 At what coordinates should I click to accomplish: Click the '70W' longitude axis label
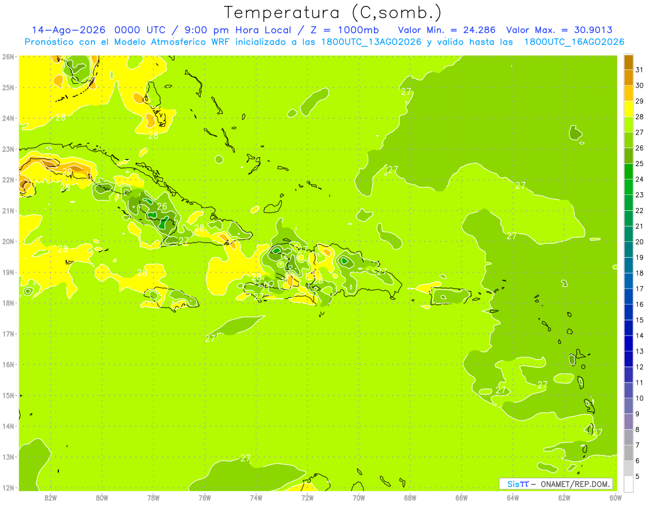pos(359,497)
